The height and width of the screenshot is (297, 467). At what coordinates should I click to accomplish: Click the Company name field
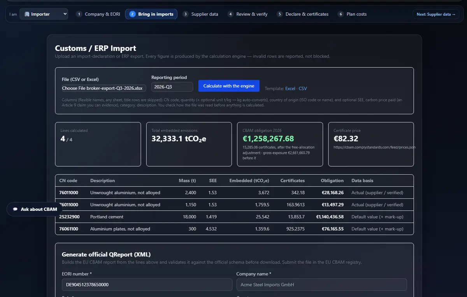[x=321, y=285]
